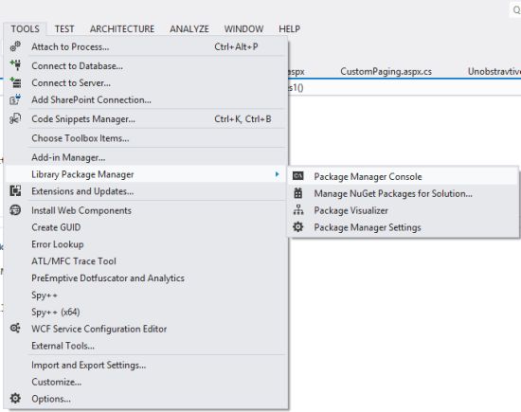Click the Add SharePoint Connection icon
This screenshot has width=521, height=412.
click(x=15, y=99)
